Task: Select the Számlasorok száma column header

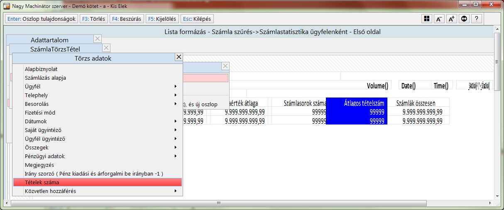Action: coord(299,103)
